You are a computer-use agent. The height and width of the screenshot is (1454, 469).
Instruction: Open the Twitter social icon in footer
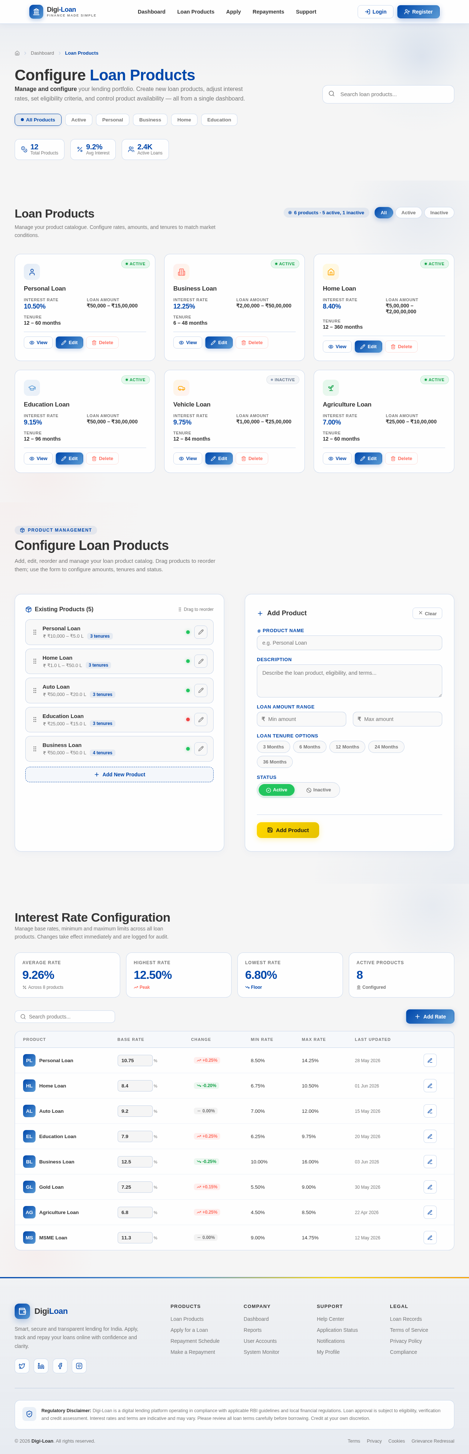(x=22, y=1366)
